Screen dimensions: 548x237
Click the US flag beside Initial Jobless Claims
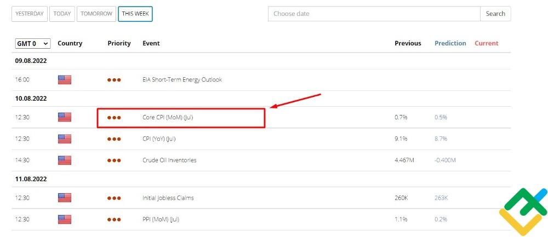[65, 198]
